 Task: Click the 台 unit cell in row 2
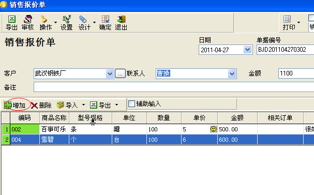coord(129,140)
